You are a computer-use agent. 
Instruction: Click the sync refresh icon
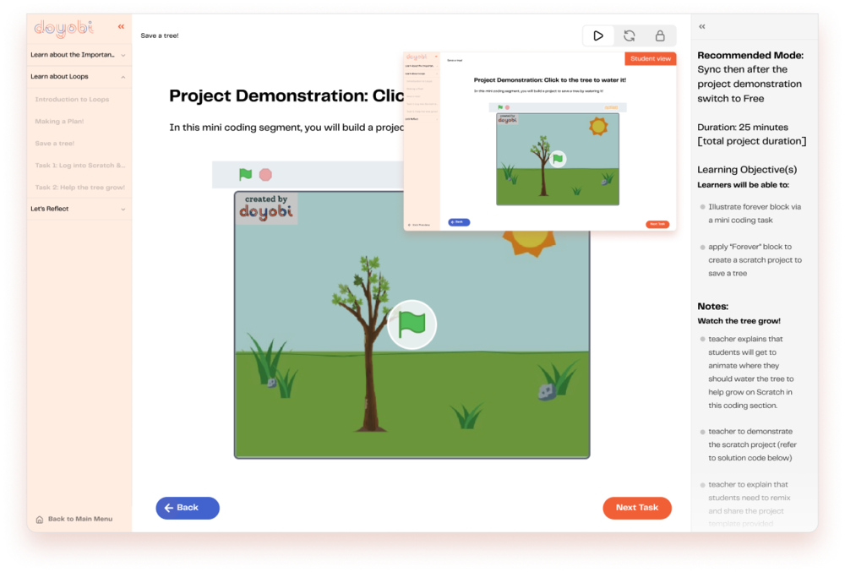point(630,35)
